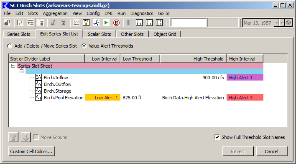Open the Edit menu
The image size is (296, 164).
click(x=19, y=13)
